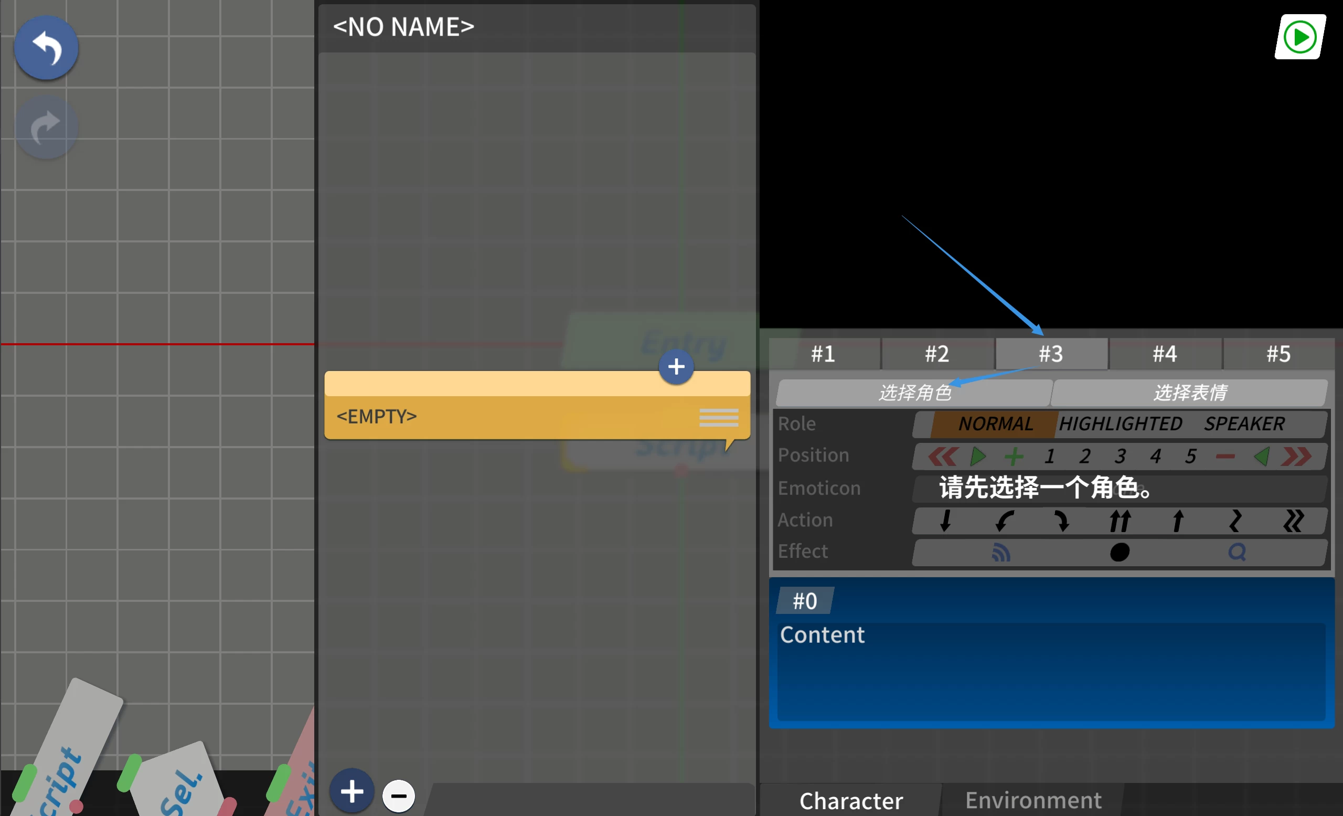Image resolution: width=1343 pixels, height=816 pixels.
Task: Click the greyed redo arrow button
Action: 46,128
